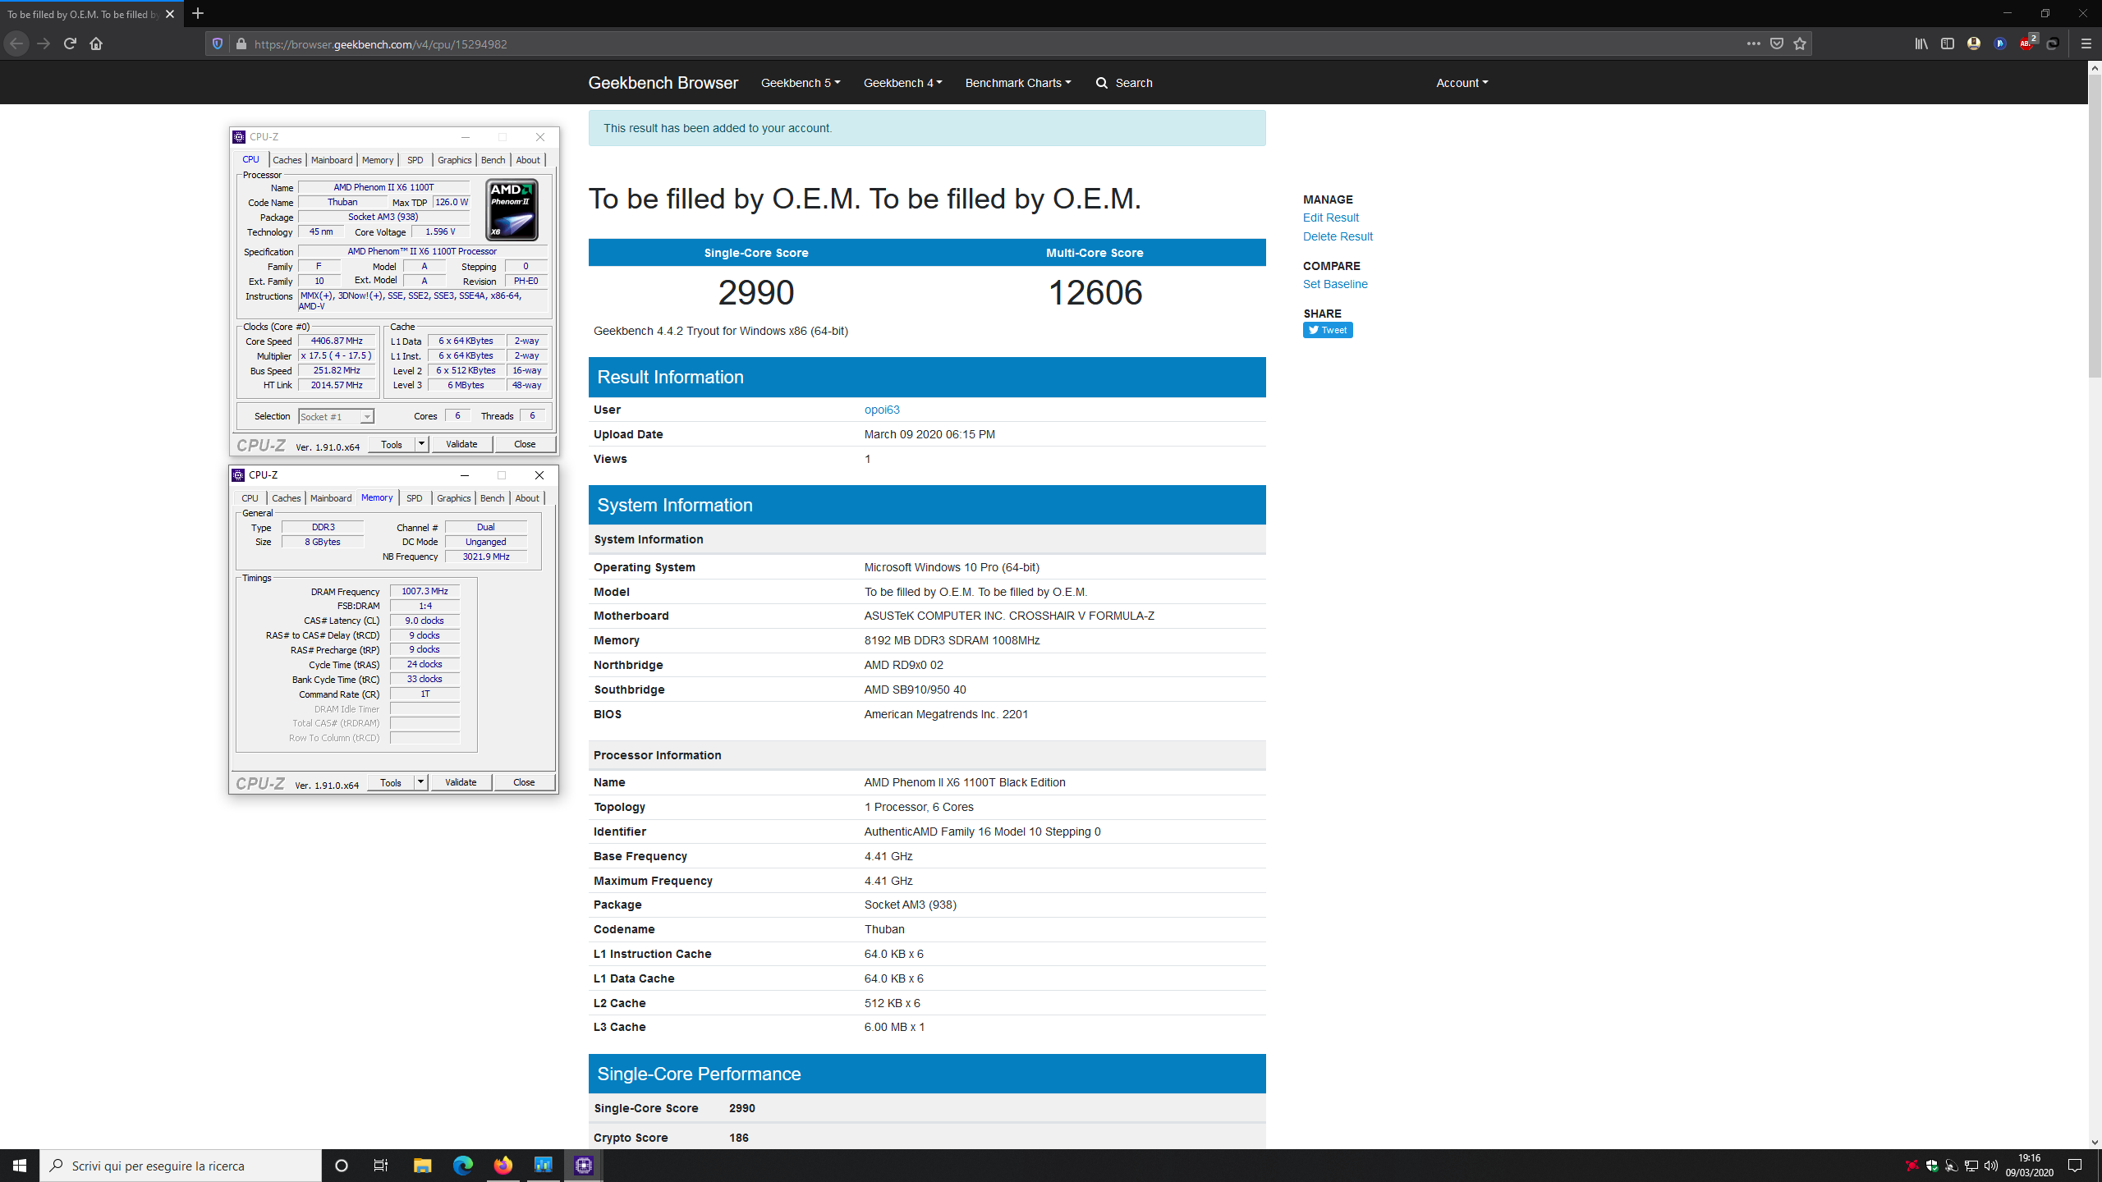
Task: Share result with Tweet button
Action: [x=1328, y=330]
